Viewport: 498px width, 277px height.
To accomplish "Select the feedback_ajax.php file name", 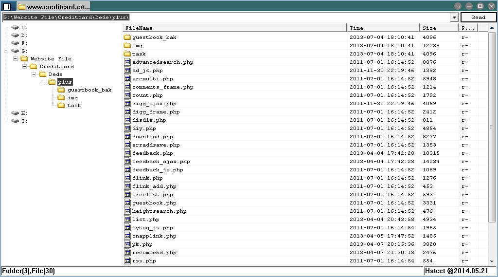I will coord(161,162).
